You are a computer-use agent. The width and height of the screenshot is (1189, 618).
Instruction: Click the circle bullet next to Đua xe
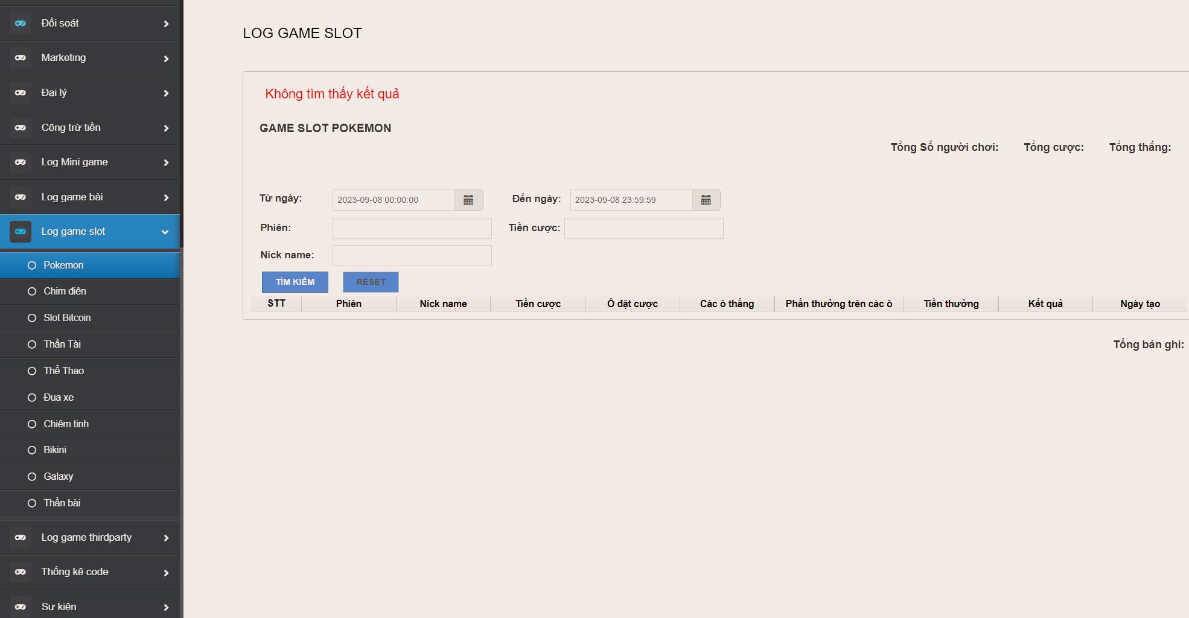pyautogui.click(x=32, y=398)
